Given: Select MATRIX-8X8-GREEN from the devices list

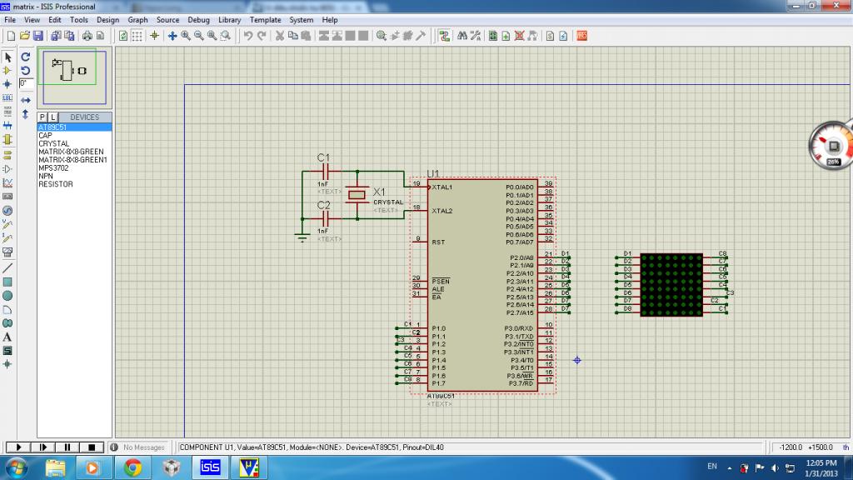Looking at the screenshot, I should tap(71, 152).
